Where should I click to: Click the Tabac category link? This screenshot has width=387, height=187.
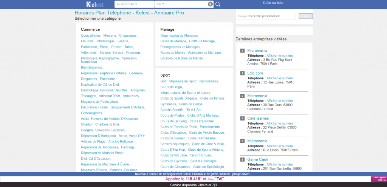pos(129,47)
